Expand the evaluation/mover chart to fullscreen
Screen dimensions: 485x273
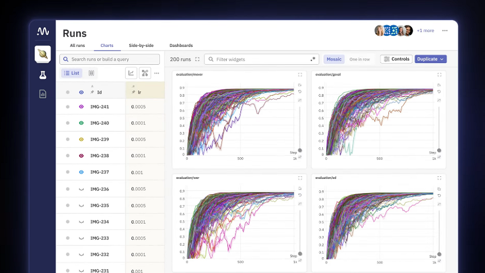coord(300,75)
